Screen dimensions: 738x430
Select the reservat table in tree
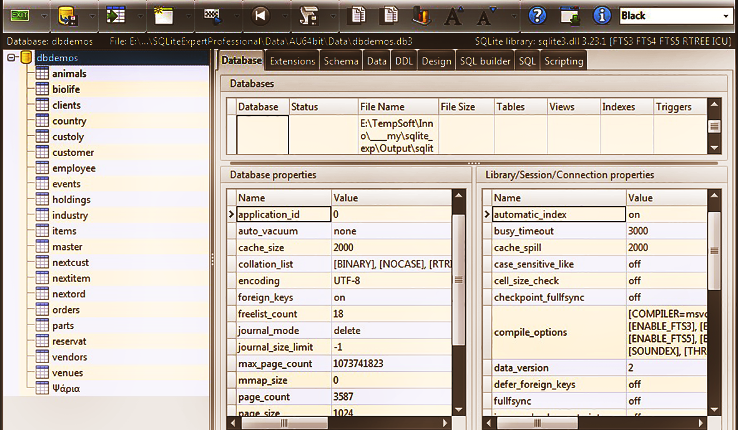pyautogui.click(x=69, y=341)
